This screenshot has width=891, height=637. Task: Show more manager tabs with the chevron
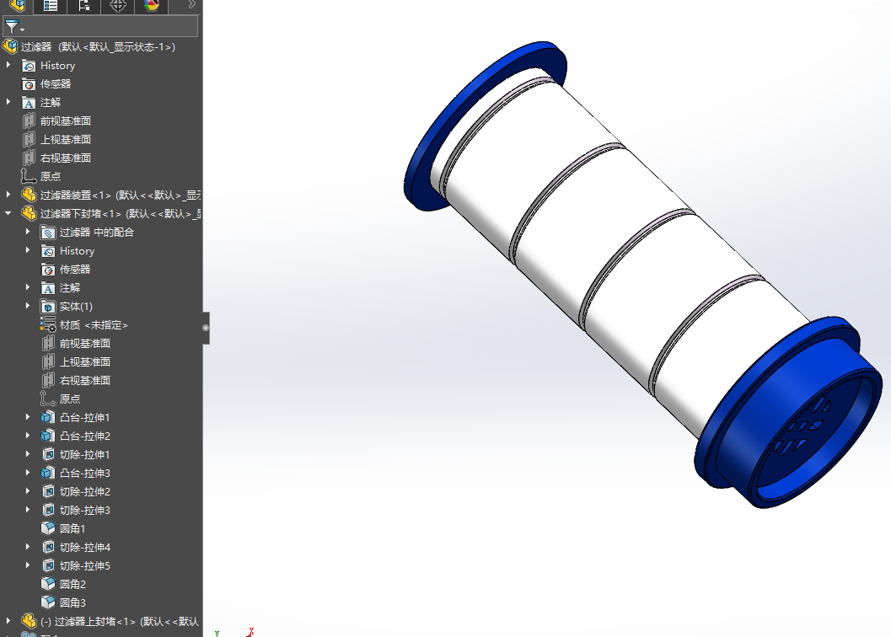pos(192,5)
